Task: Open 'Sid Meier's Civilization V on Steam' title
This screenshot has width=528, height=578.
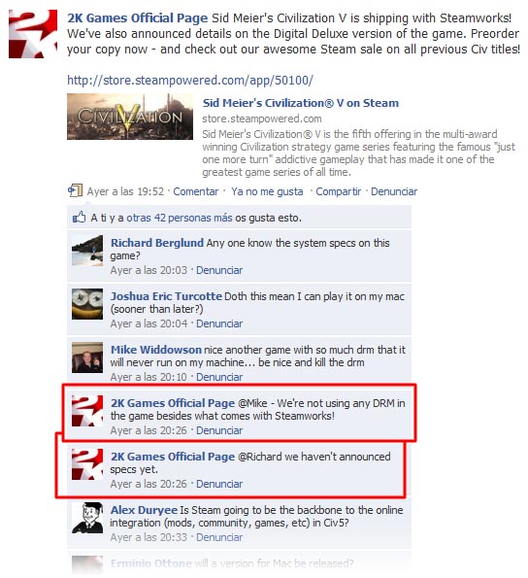Action: point(301,103)
